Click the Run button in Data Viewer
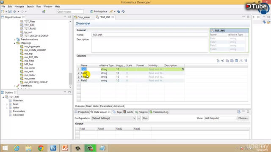Screen dimensions: 271x152 tap(145, 118)
